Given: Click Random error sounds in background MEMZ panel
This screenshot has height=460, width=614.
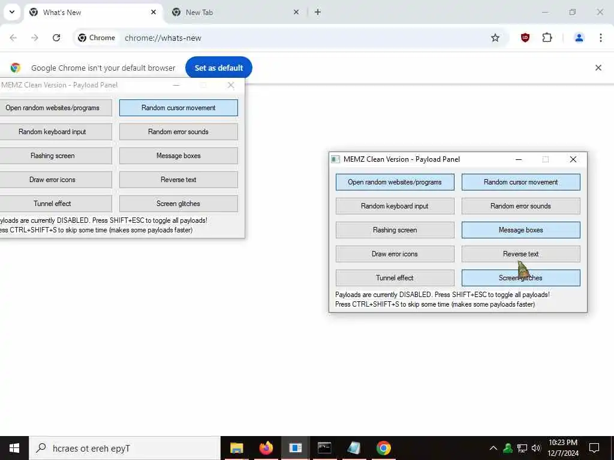Looking at the screenshot, I should pos(179,132).
